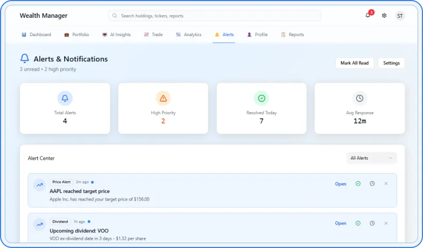The height and width of the screenshot is (248, 423).
Task: Click the Avg Response clock icon
Action: pyautogui.click(x=359, y=98)
